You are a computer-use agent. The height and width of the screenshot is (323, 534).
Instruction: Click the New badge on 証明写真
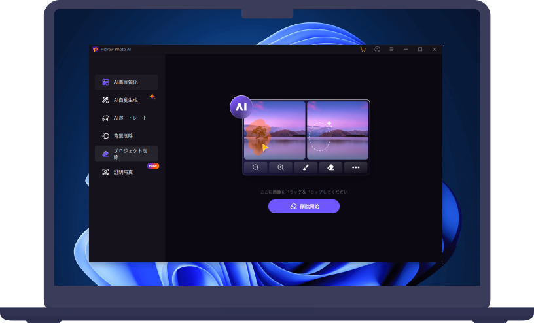tap(153, 166)
